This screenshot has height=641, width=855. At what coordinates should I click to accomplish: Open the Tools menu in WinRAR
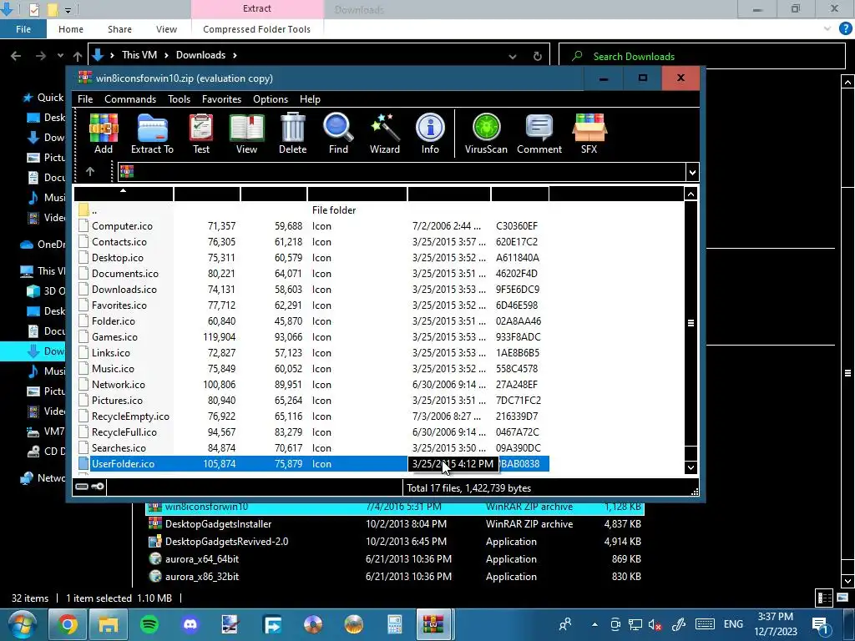tap(179, 99)
